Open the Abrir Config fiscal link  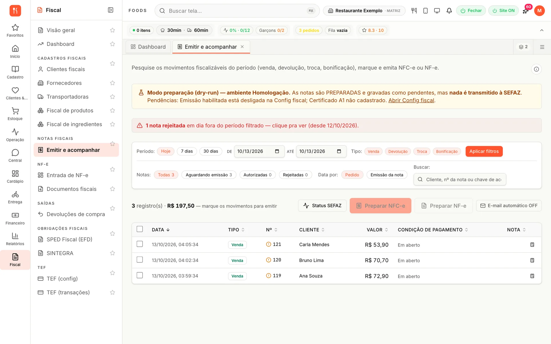(x=411, y=100)
